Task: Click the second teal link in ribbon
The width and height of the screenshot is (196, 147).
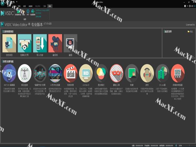Action: pyautogui.click(x=39, y=13)
